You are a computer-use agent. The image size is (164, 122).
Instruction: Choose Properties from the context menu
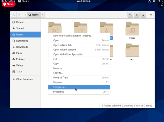[79, 92]
